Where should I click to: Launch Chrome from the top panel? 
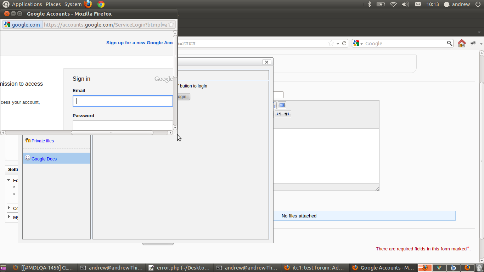[x=101, y=4]
